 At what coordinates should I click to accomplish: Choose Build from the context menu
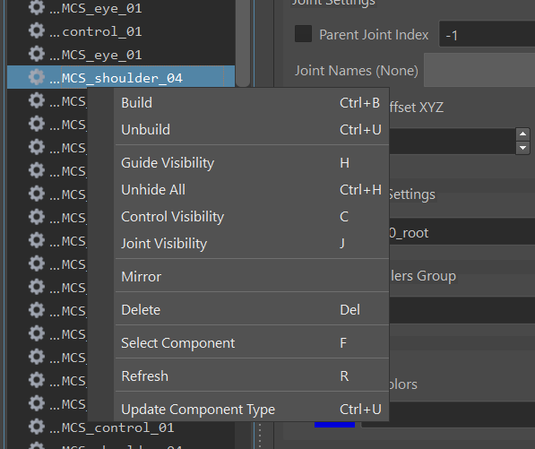pyautogui.click(x=252, y=103)
